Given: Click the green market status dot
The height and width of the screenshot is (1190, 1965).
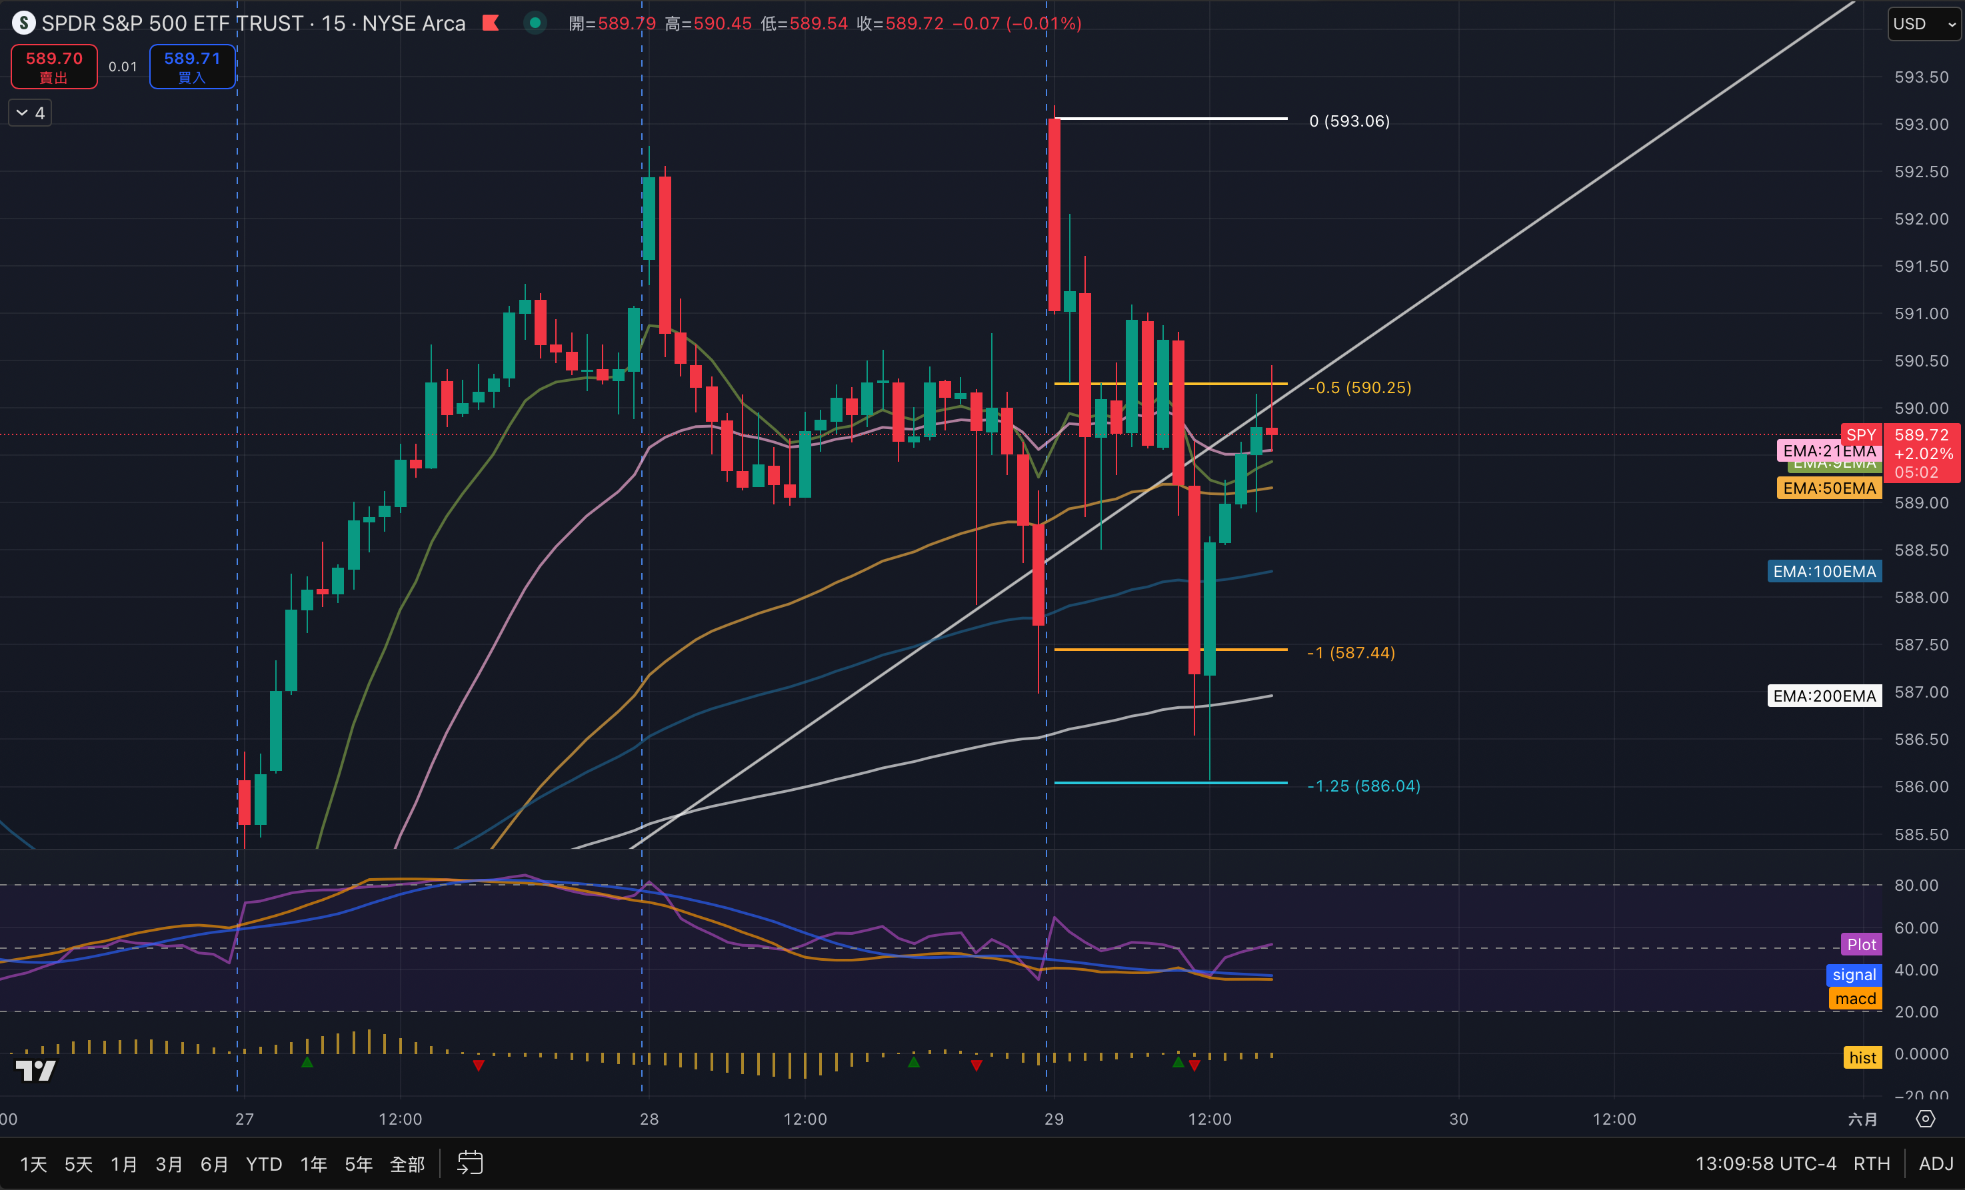Looking at the screenshot, I should tap(535, 23).
